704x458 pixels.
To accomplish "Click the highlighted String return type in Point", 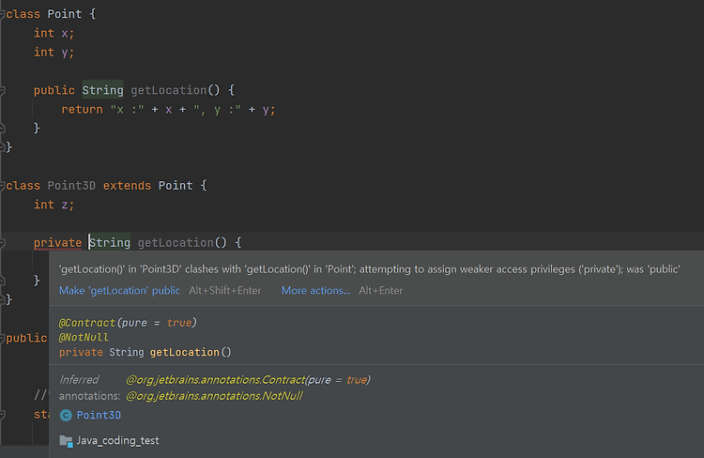I will click(102, 90).
